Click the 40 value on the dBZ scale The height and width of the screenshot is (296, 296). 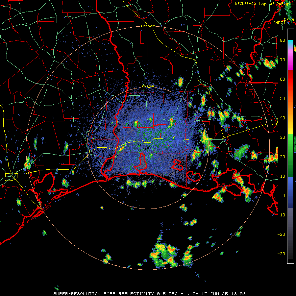pos(283,118)
